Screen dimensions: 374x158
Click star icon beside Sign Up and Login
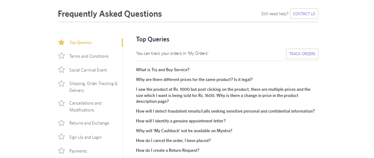61,137
